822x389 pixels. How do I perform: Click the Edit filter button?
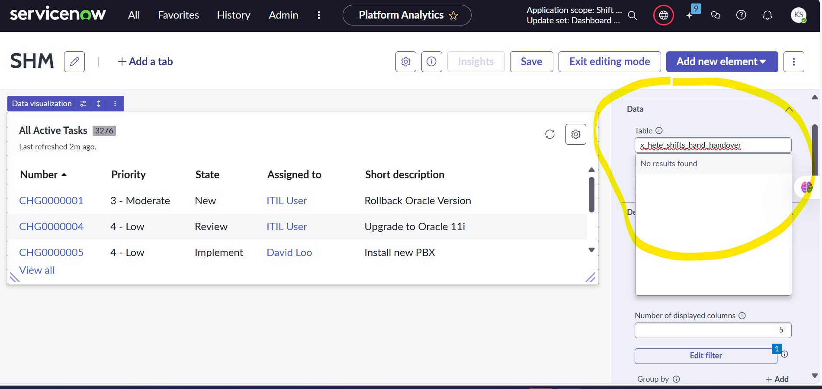pyautogui.click(x=706, y=356)
